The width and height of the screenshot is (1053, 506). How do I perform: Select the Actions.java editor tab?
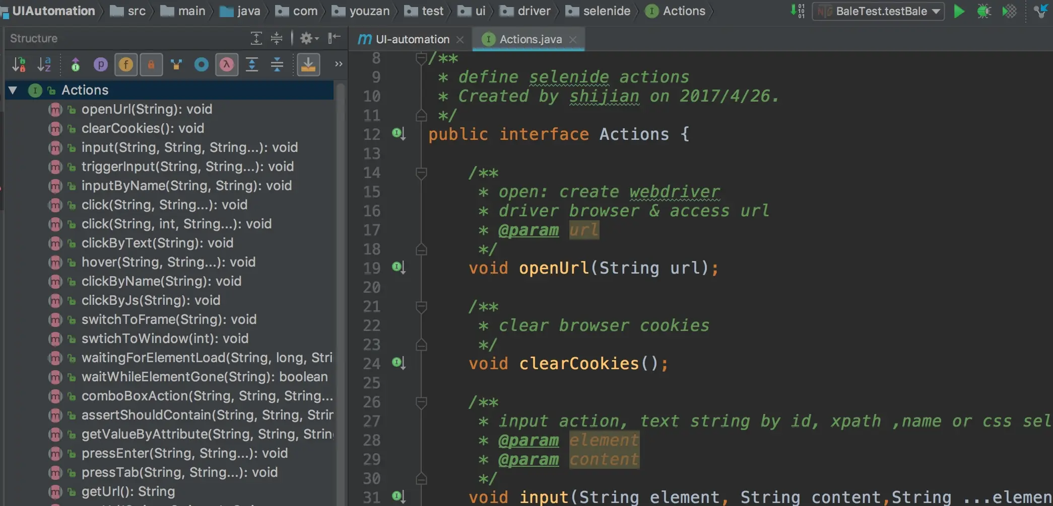(529, 39)
